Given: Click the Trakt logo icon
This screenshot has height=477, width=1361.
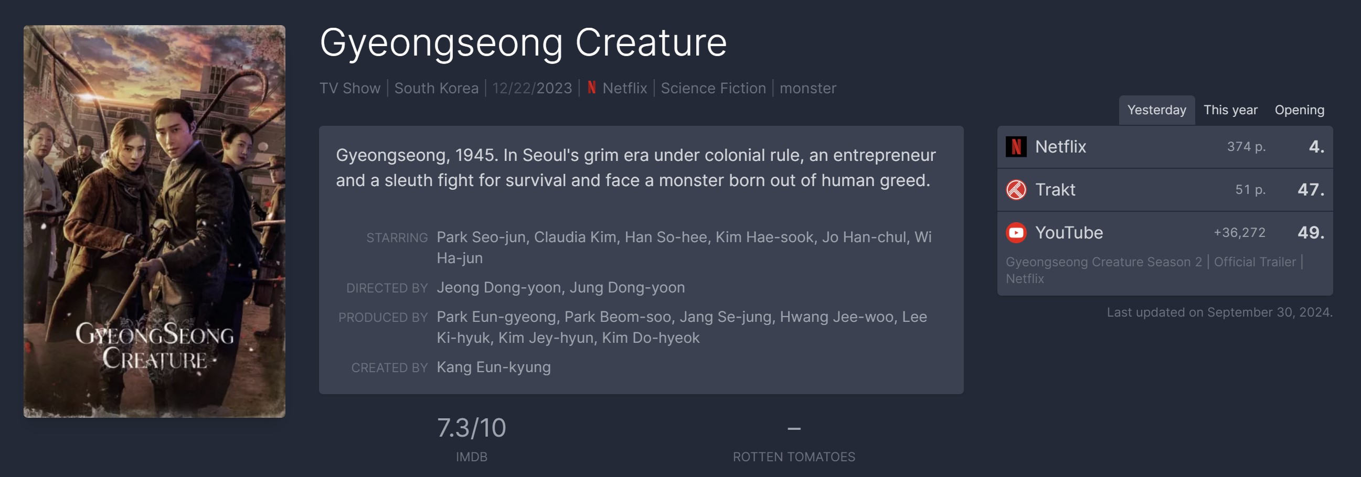Looking at the screenshot, I should pyautogui.click(x=1015, y=190).
